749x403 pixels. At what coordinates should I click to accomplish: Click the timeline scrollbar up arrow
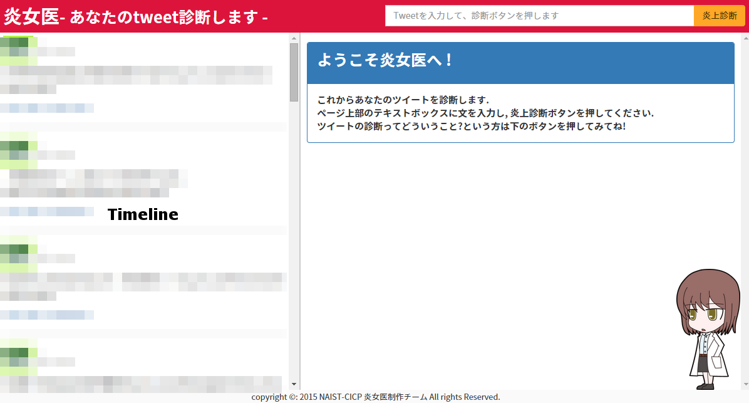[x=294, y=38]
